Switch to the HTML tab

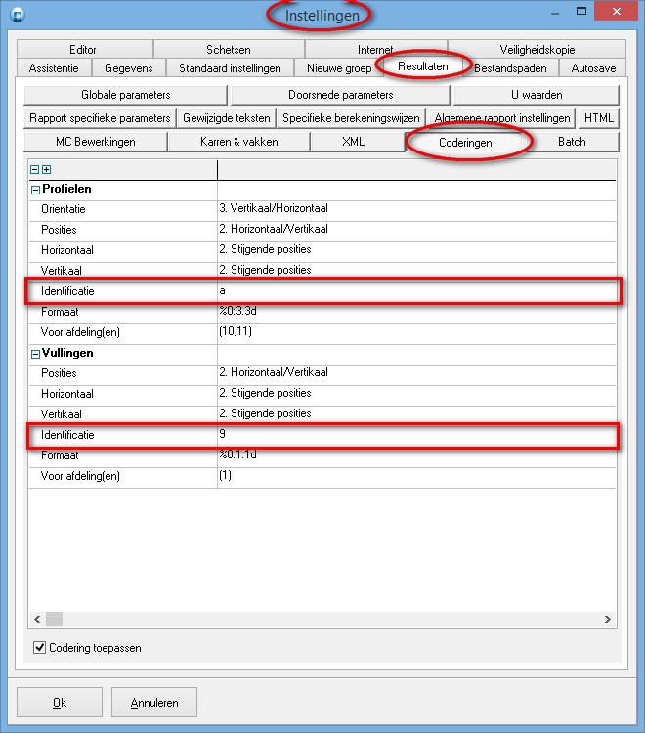tap(599, 118)
